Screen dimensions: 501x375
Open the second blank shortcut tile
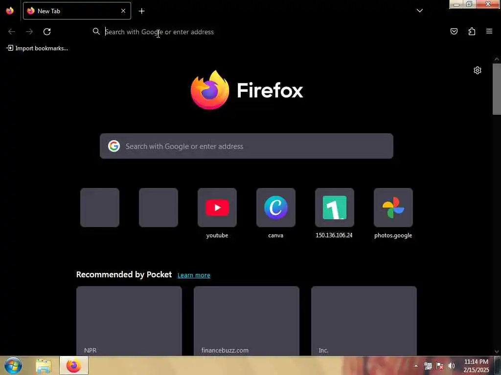tap(159, 208)
